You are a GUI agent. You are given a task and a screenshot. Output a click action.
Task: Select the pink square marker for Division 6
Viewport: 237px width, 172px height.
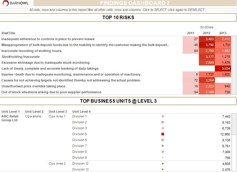[x=163, y=140]
